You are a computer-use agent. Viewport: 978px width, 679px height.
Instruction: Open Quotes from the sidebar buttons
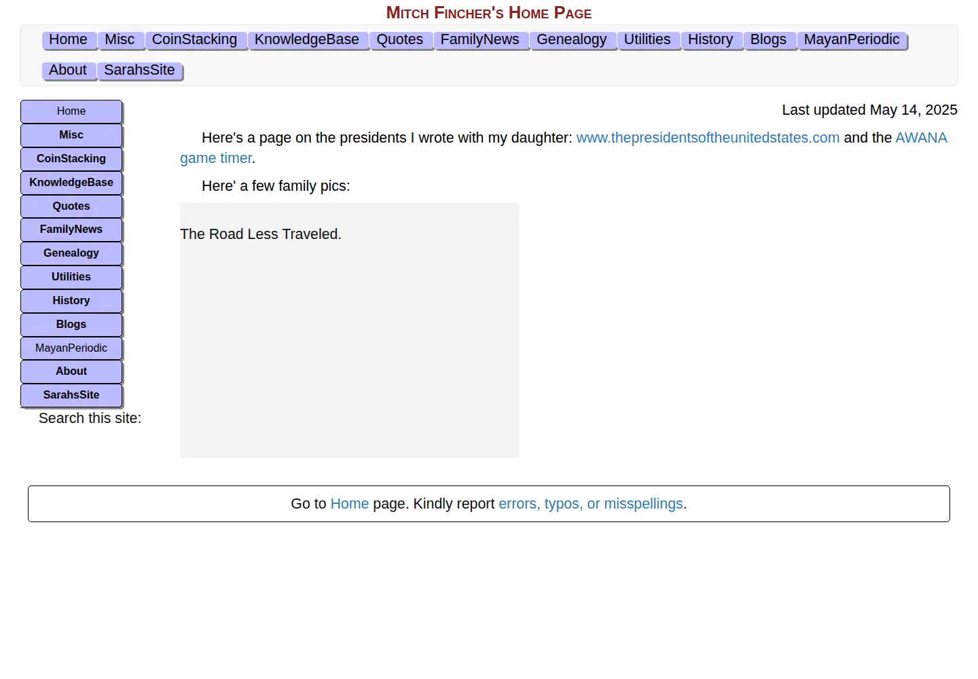pos(71,206)
